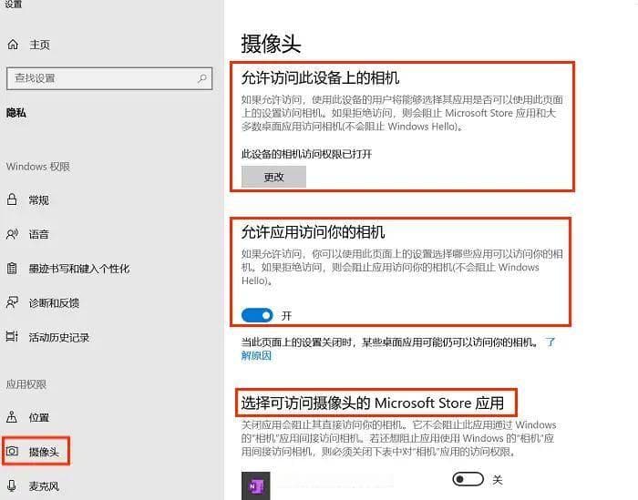Viewport: 638px width, 500px height.
Task: Click the 诊断和反馈 feedback icon
Action: point(12,302)
